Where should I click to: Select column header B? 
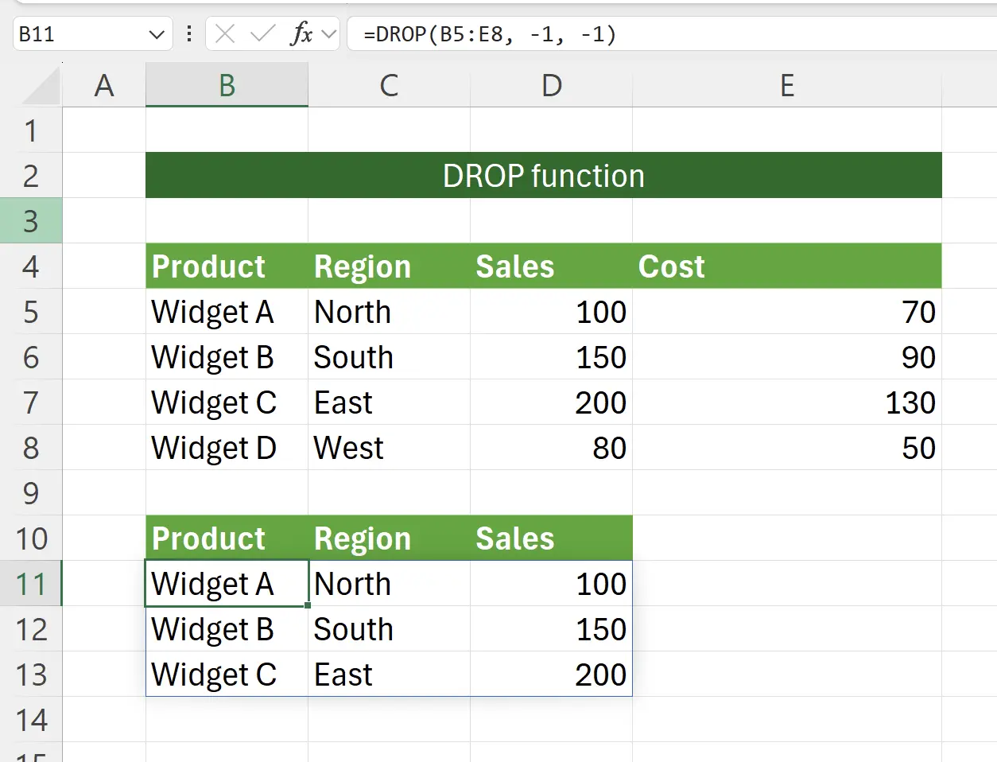point(227,85)
